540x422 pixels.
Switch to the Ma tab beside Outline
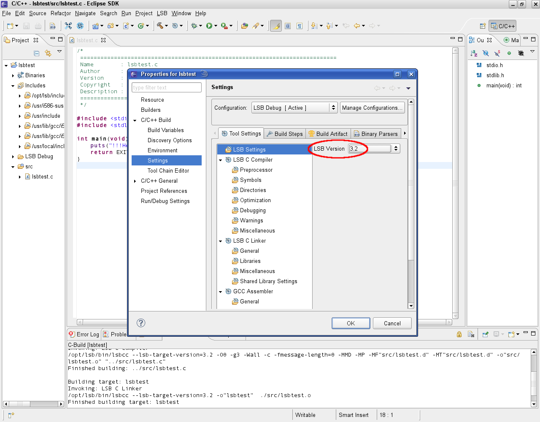click(x=511, y=40)
